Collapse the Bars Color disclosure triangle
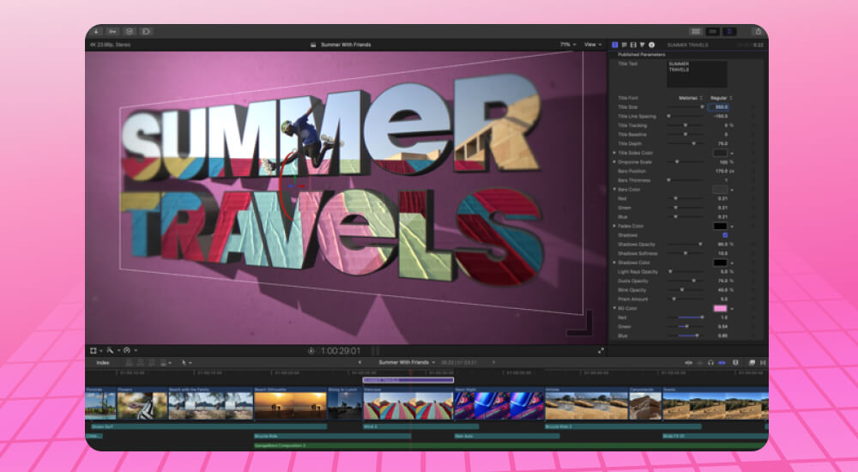This screenshot has height=472, width=858. 614,190
